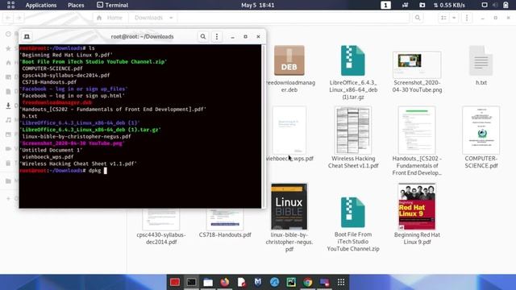The height and width of the screenshot is (290, 516).
Task: Open the document editor icon in the dock
Action: point(241,282)
